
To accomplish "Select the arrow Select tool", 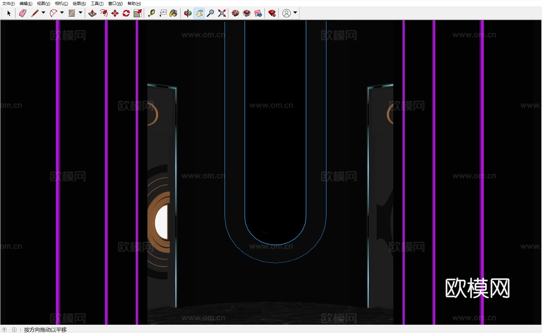I will (9, 13).
